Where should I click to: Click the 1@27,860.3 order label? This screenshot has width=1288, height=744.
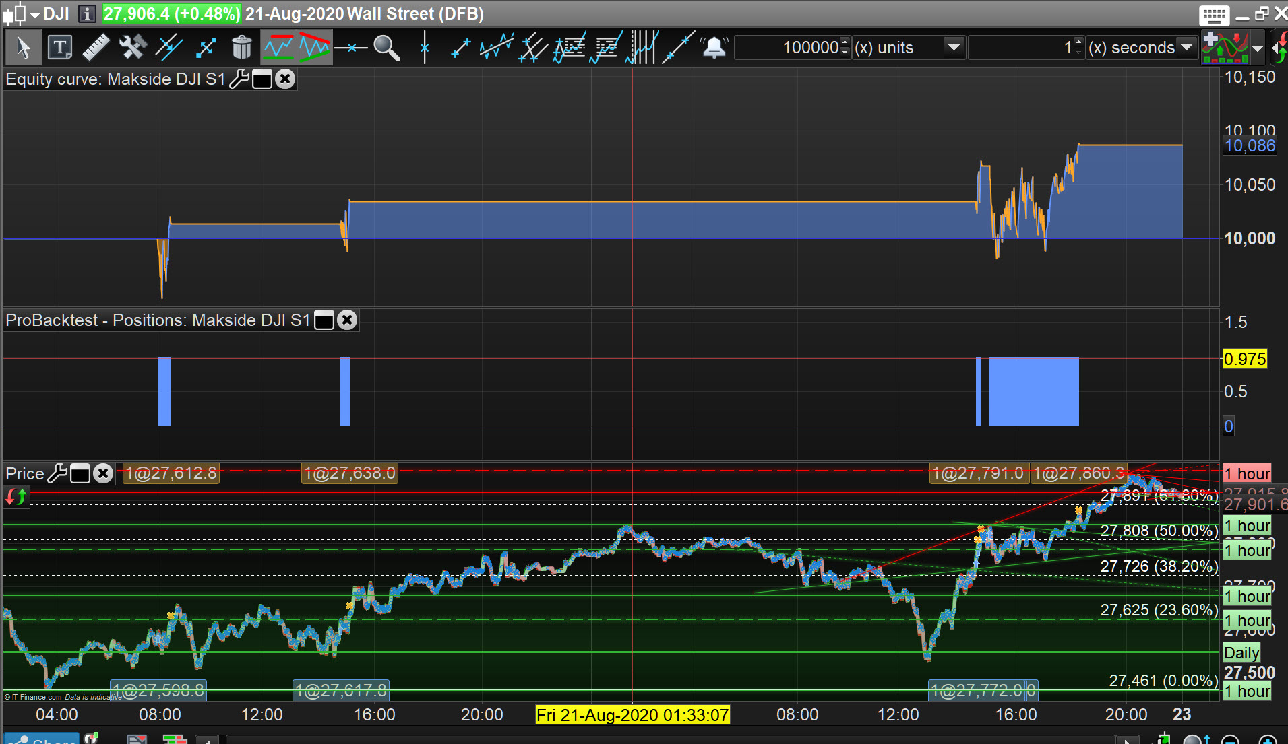point(1079,473)
